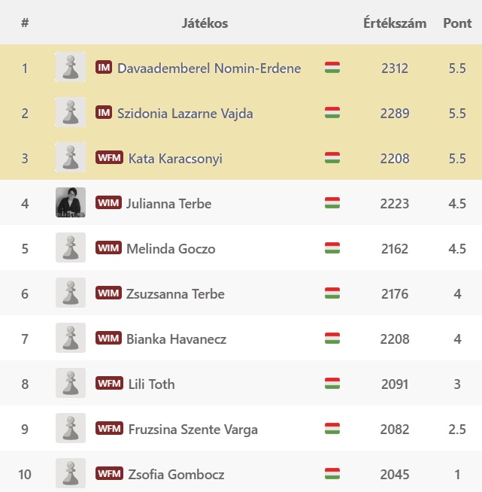This screenshot has height=492, width=482.
Task: Click the WIM title badge for Zsuzsanna Terbe
Action: pyautogui.click(x=109, y=293)
